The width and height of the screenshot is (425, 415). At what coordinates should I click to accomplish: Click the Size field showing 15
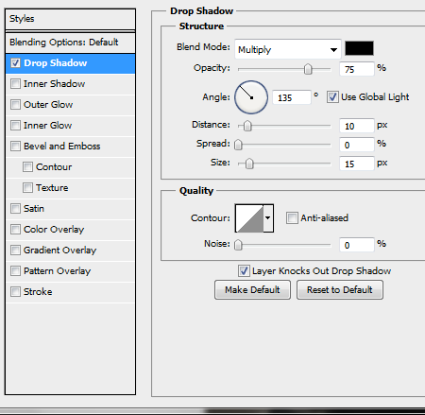tap(357, 164)
